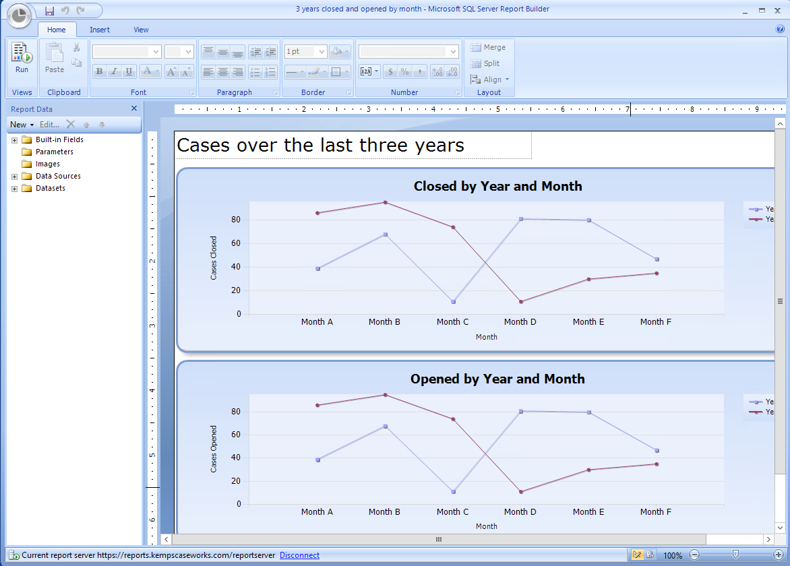790x566 pixels.
Task: Open the Report Builder application button
Action: click(20, 15)
